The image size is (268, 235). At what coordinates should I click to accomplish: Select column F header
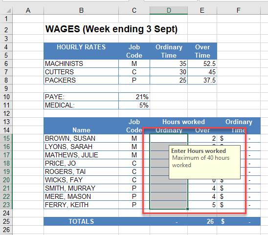(239, 10)
